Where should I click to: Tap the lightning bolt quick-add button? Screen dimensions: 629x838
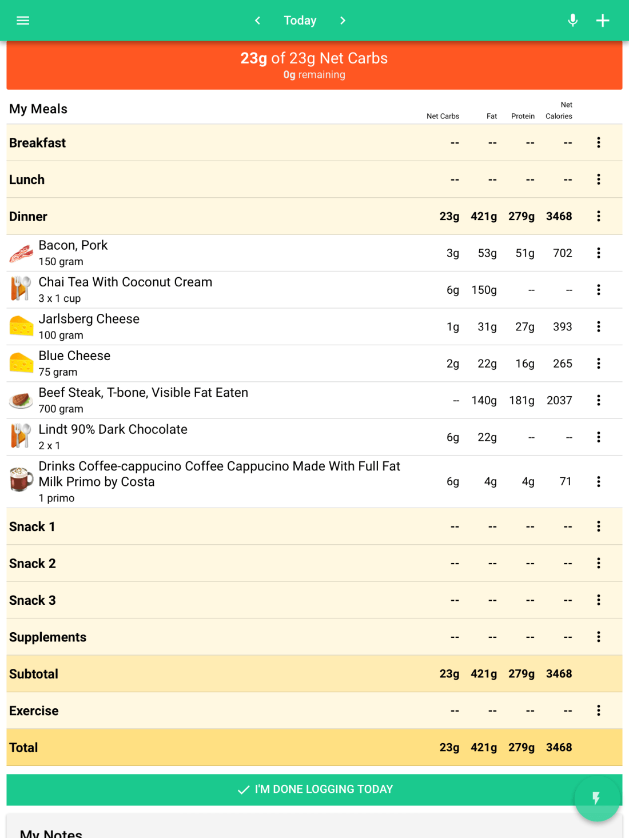(596, 798)
